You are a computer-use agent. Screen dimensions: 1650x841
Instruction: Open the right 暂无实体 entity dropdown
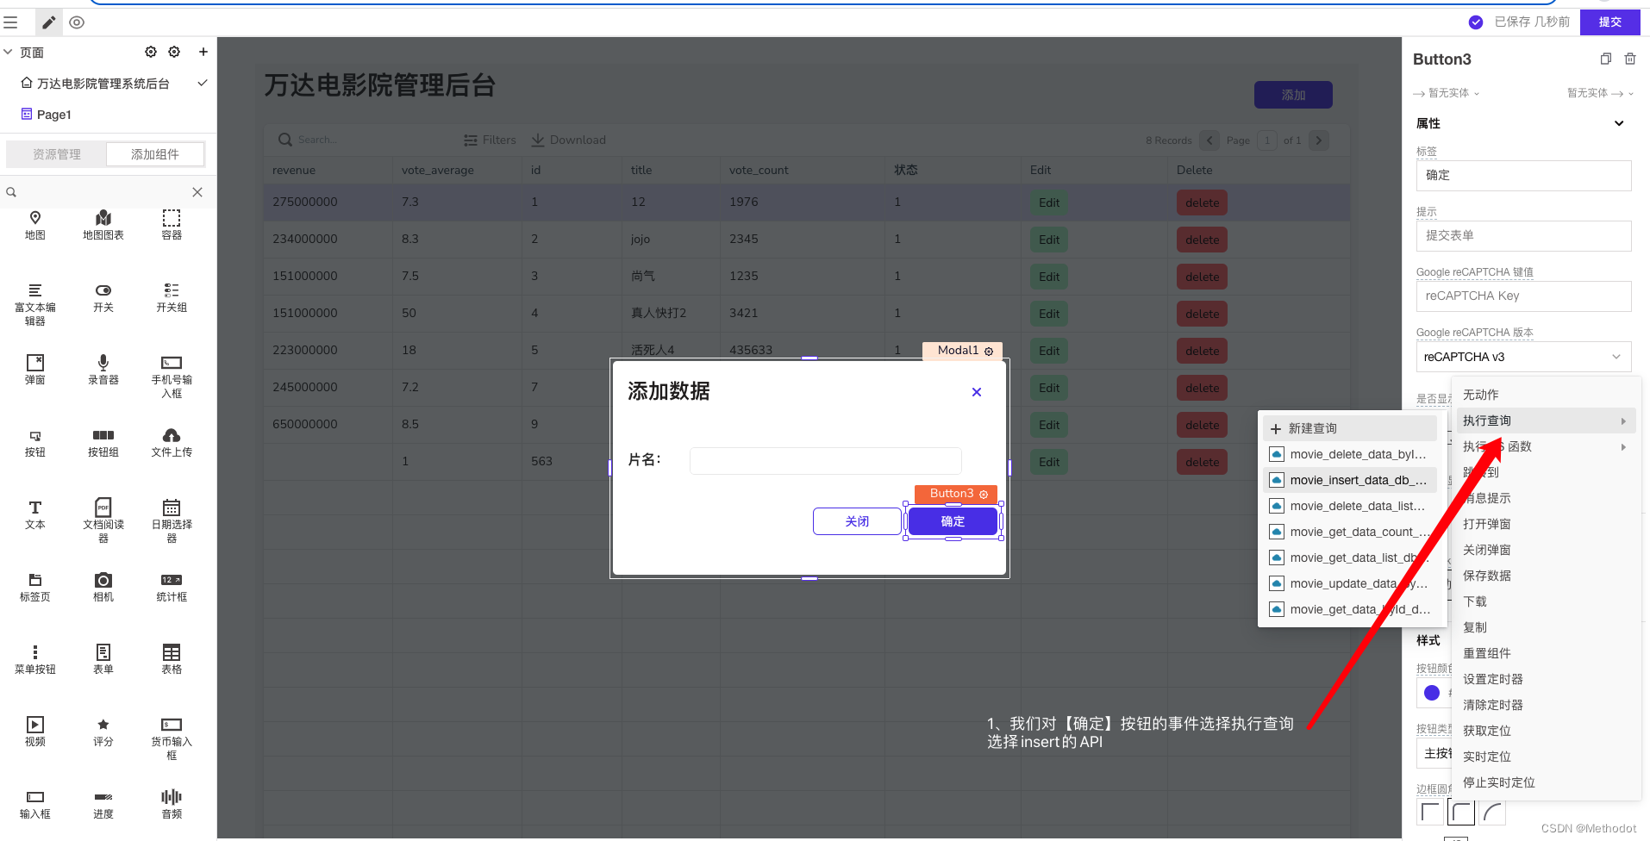1600,93
